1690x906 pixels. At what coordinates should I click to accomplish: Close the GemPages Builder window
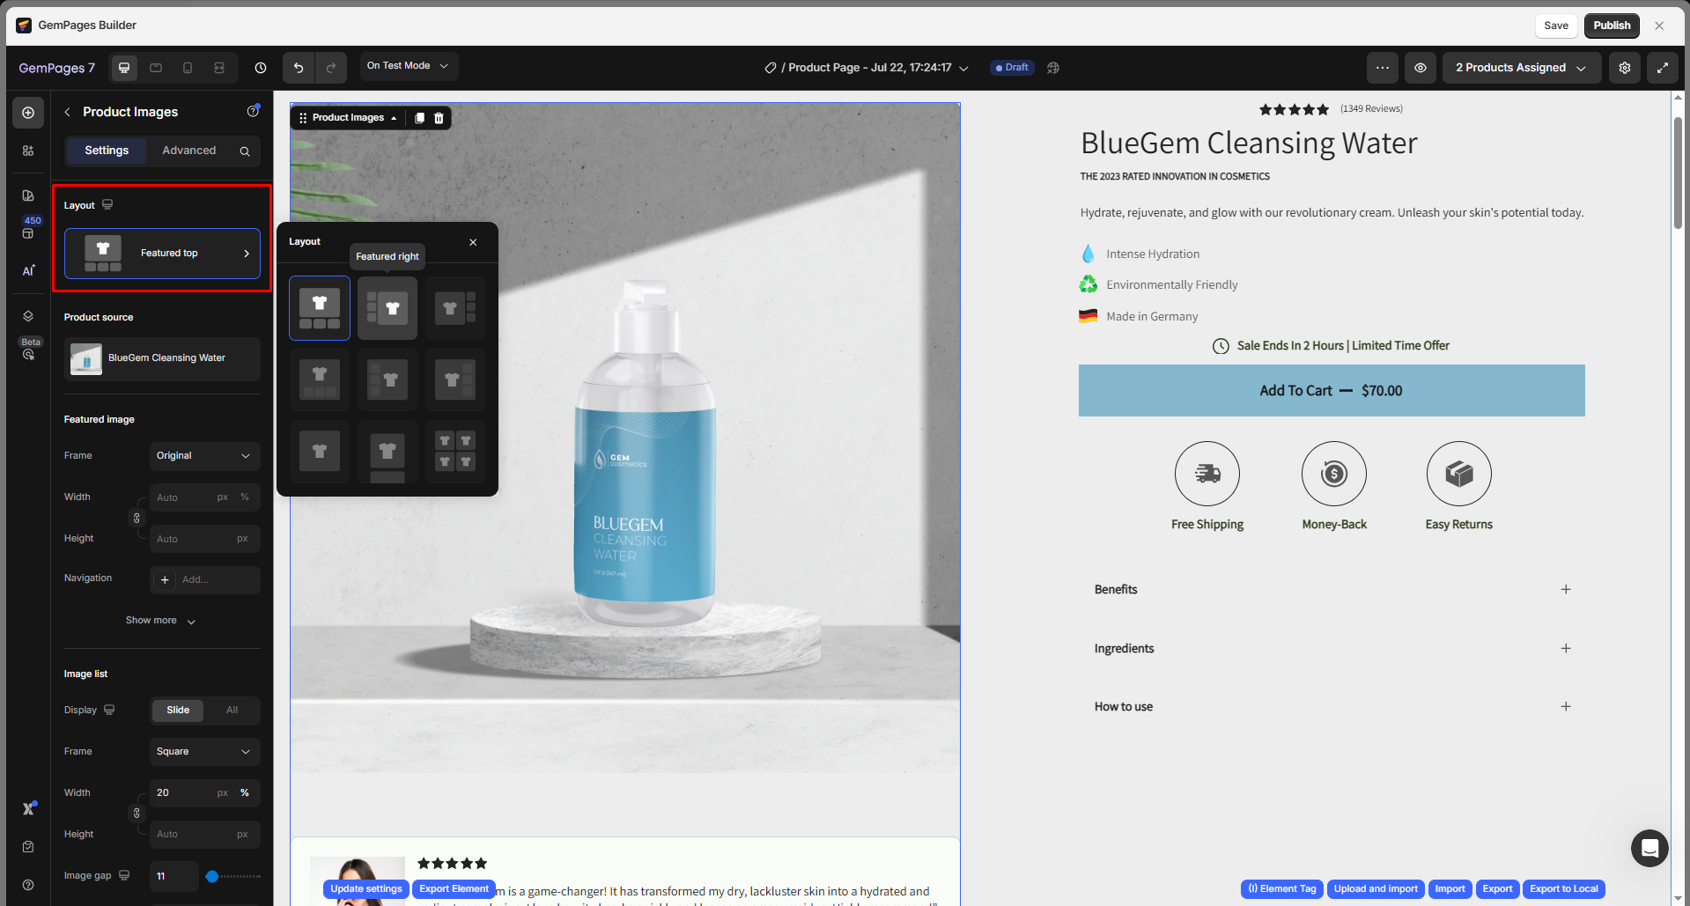pyautogui.click(x=1659, y=26)
